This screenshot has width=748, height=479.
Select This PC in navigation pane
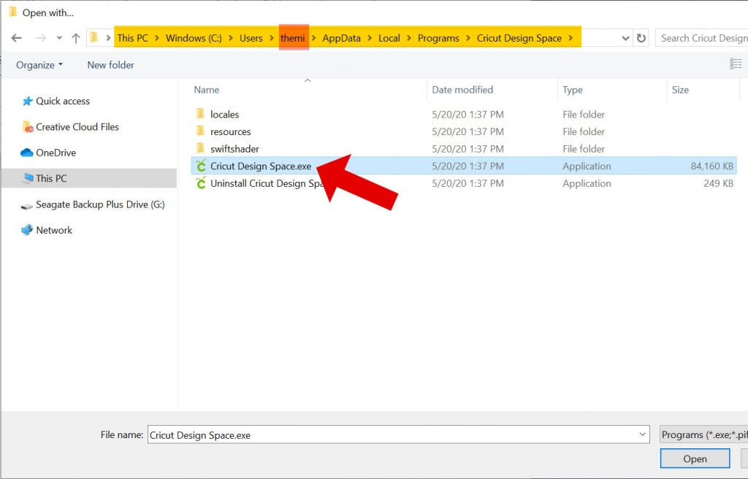[x=88, y=178]
